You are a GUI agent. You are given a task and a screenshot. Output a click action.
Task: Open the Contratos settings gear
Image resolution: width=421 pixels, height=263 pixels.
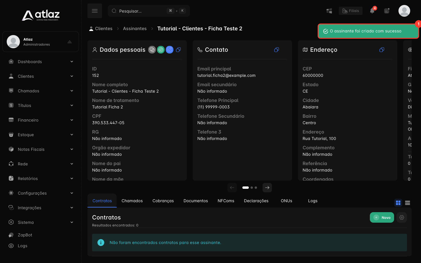402,217
